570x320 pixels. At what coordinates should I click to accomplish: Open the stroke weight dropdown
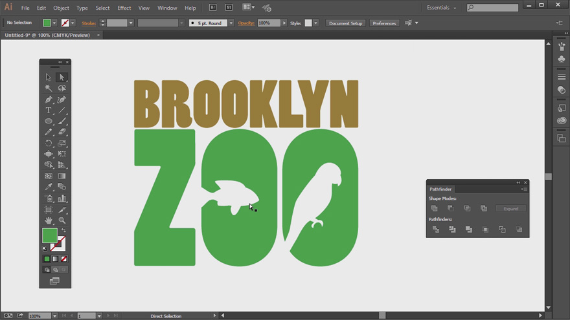coord(131,23)
